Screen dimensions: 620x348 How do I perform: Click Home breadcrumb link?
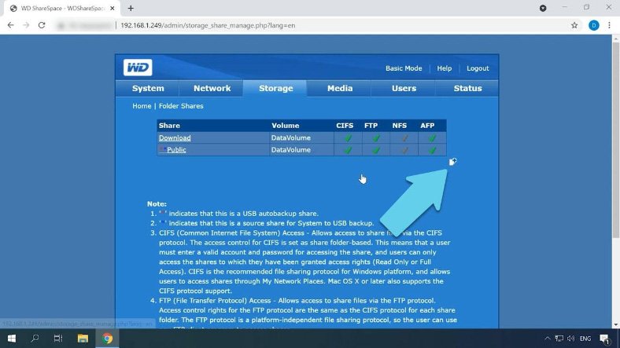click(142, 106)
